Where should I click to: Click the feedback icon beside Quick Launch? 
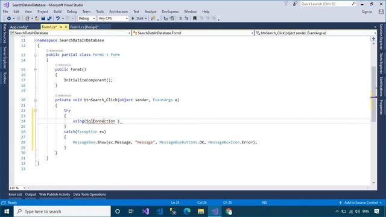[x=295, y=4]
